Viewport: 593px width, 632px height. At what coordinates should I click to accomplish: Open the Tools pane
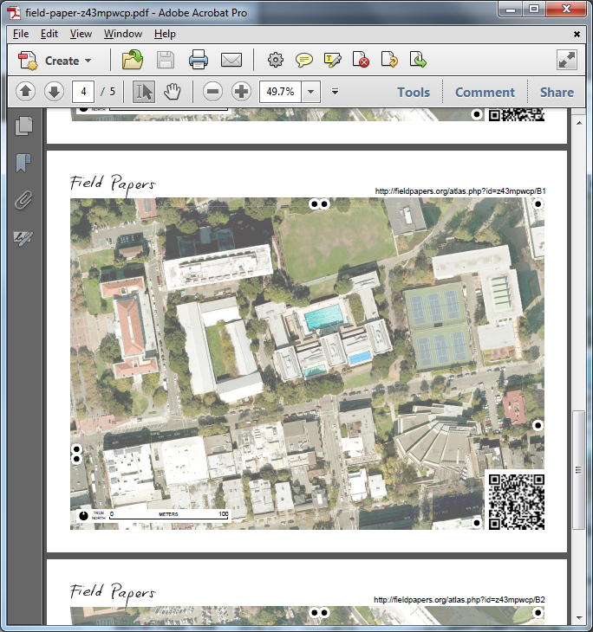point(414,93)
